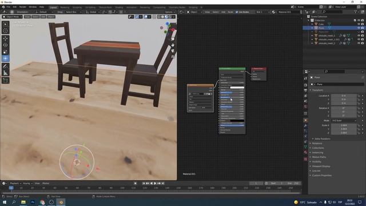
Task: Activate the Scale tool in left toolbar
Action: [5, 51]
